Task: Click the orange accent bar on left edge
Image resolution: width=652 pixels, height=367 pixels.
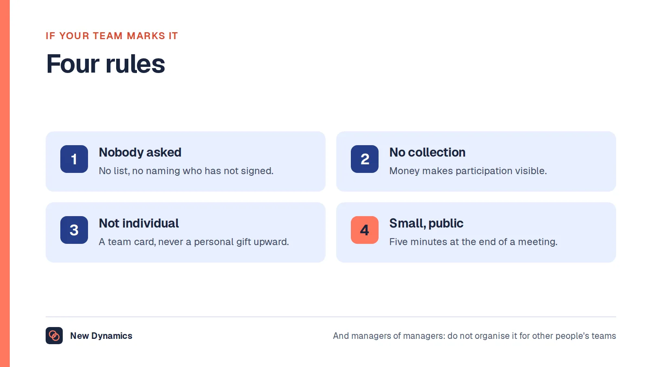Action: (x=5, y=183)
